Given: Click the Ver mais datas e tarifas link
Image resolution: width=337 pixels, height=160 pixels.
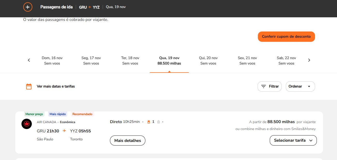Looking at the screenshot, I should [56, 86].
